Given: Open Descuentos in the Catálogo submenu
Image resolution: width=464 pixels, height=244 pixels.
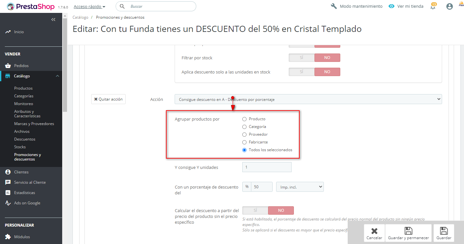Looking at the screenshot, I should 25,139.
